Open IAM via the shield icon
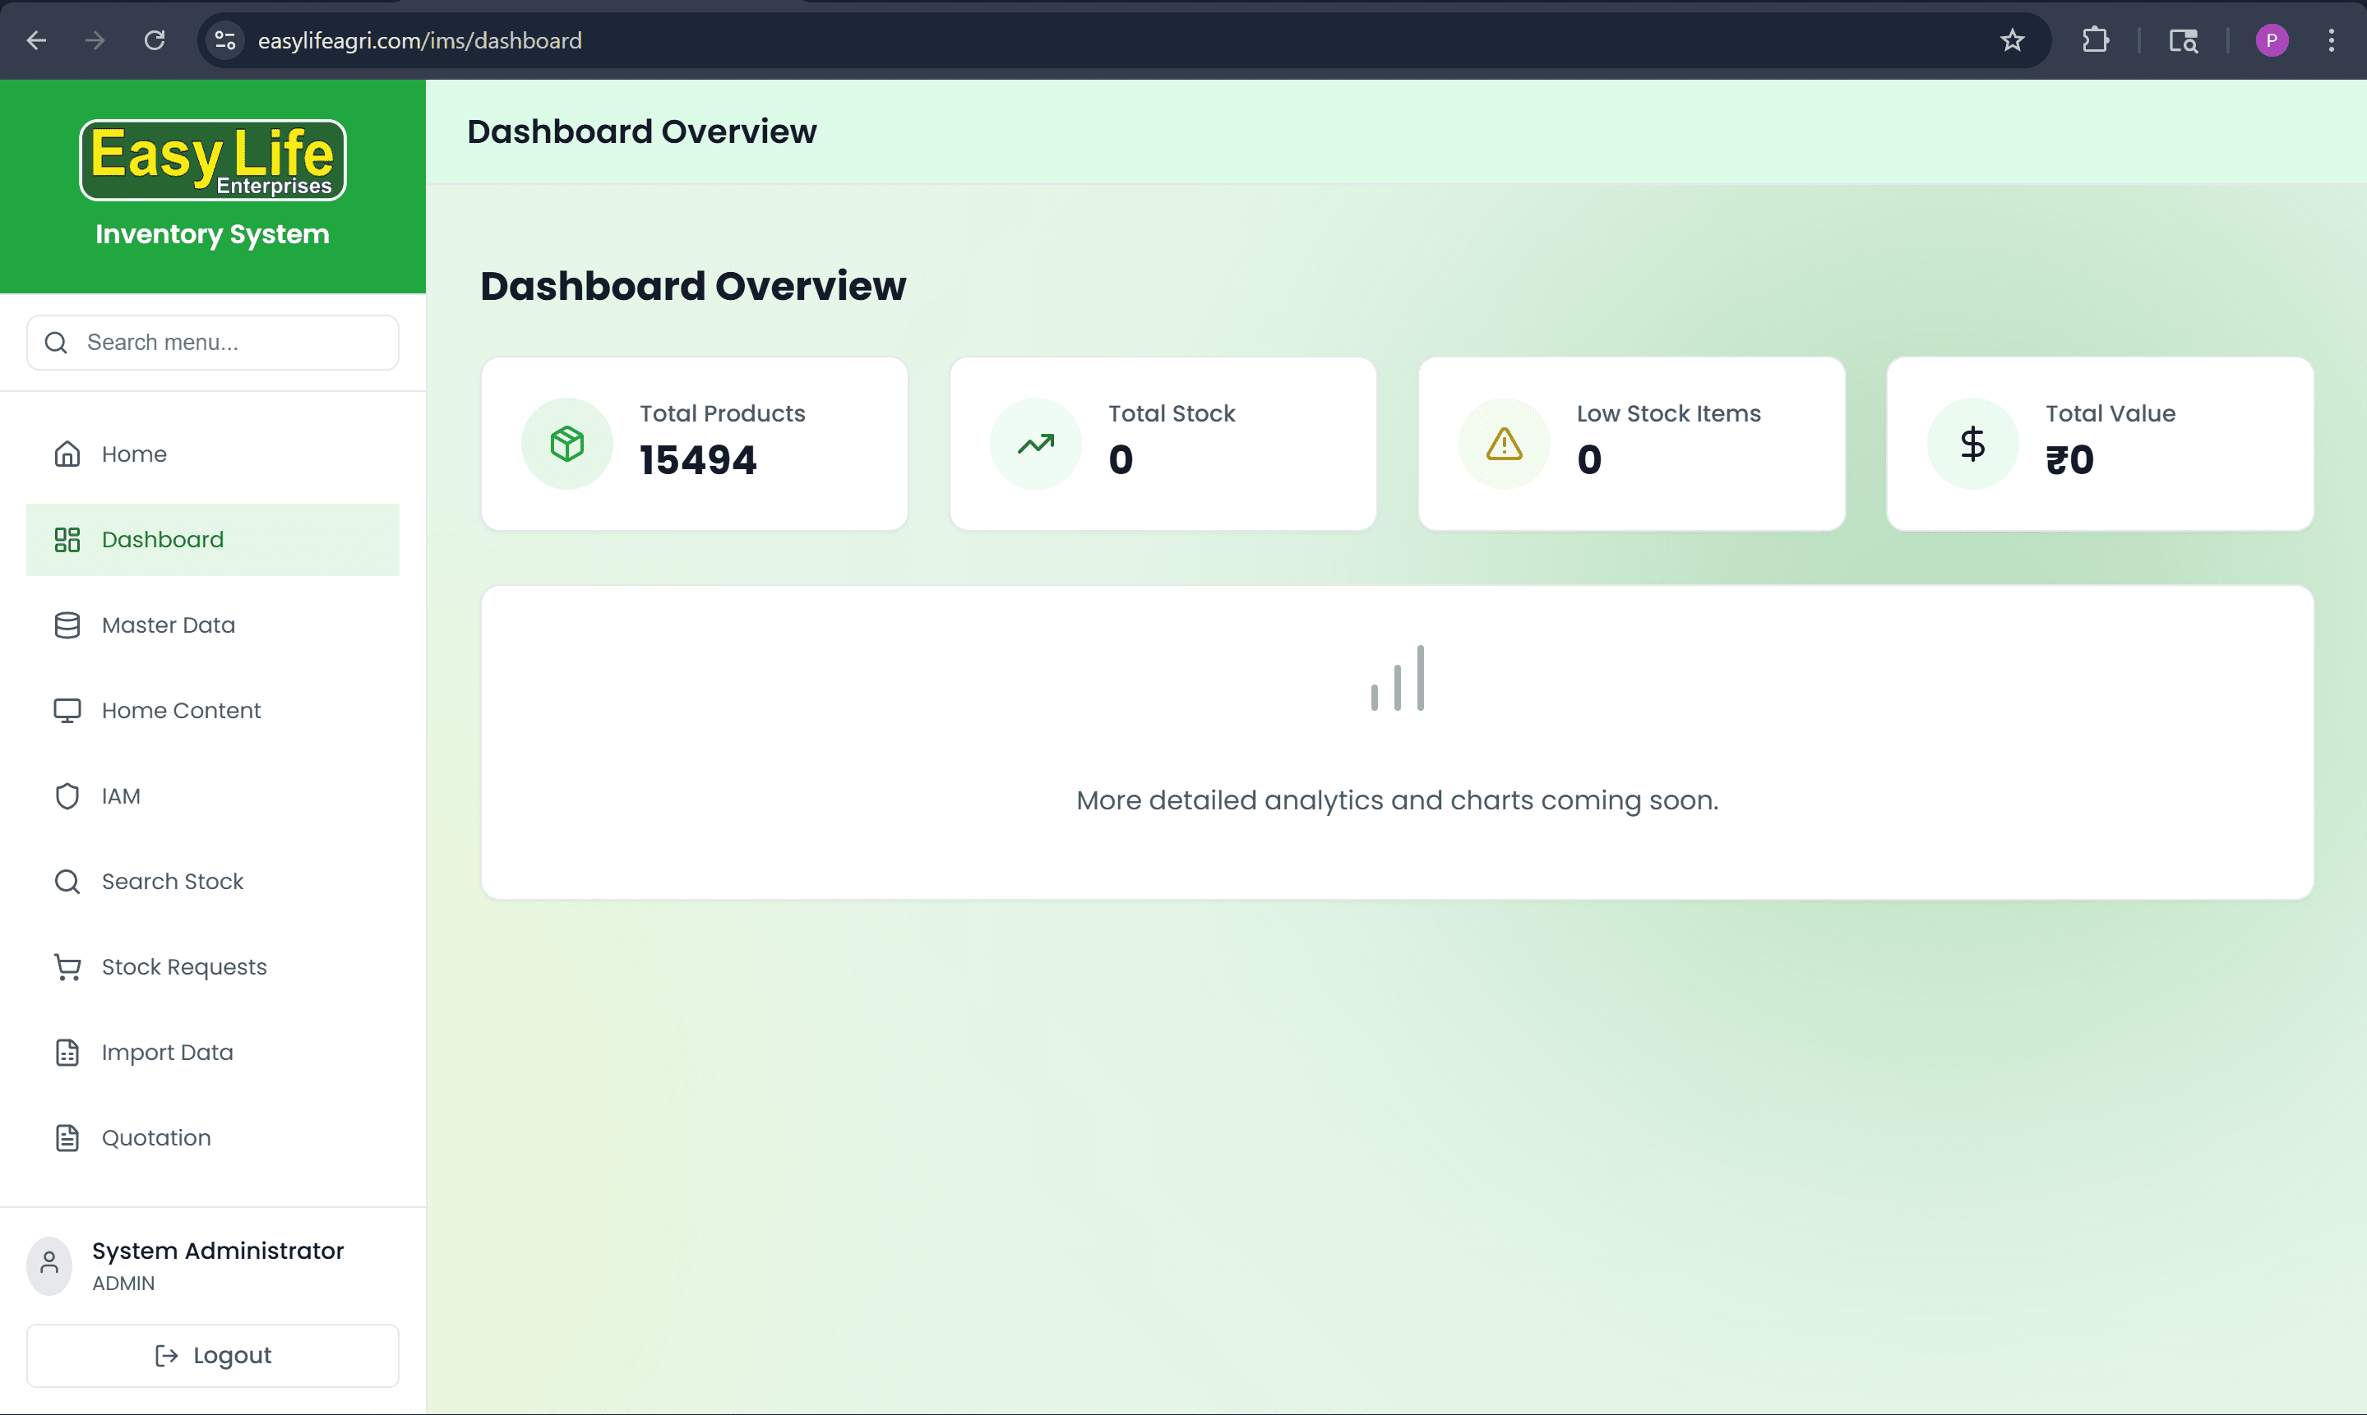Screen dimensions: 2367x1415 [x=67, y=795]
